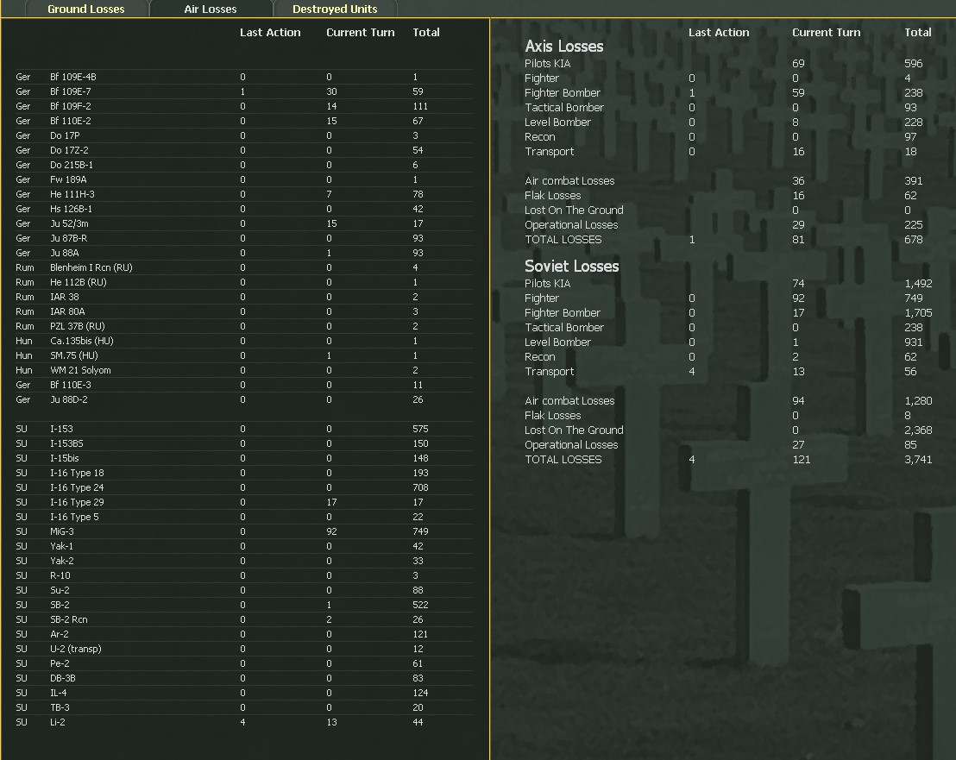The width and height of the screenshot is (956, 760).
Task: Switch to the Ground Losses tab
Action: pos(85,9)
